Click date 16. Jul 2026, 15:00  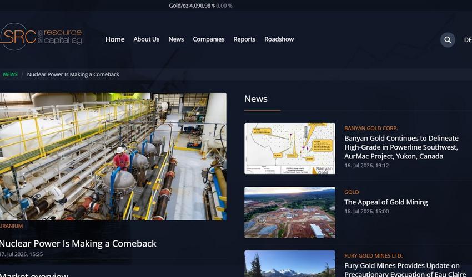point(366,212)
